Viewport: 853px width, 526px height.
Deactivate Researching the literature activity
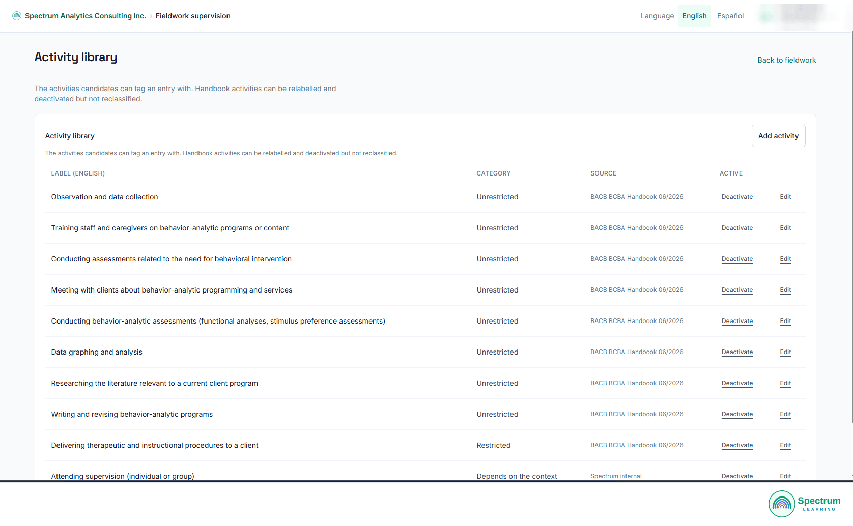(737, 383)
